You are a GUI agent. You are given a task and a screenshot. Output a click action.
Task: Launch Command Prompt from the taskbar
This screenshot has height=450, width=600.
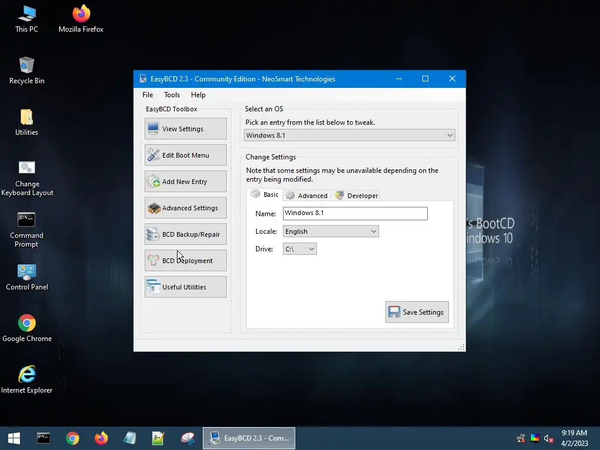pos(43,438)
